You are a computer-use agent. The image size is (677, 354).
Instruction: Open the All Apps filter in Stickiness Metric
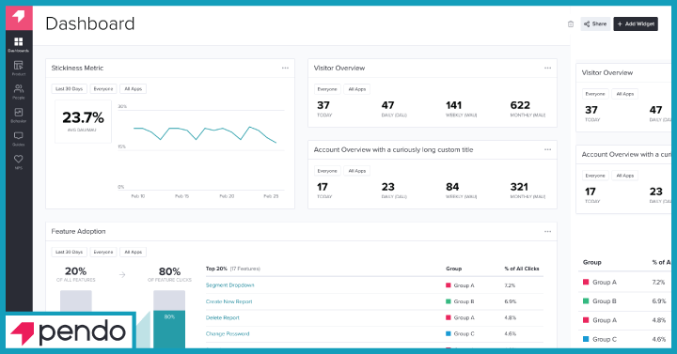tap(133, 89)
